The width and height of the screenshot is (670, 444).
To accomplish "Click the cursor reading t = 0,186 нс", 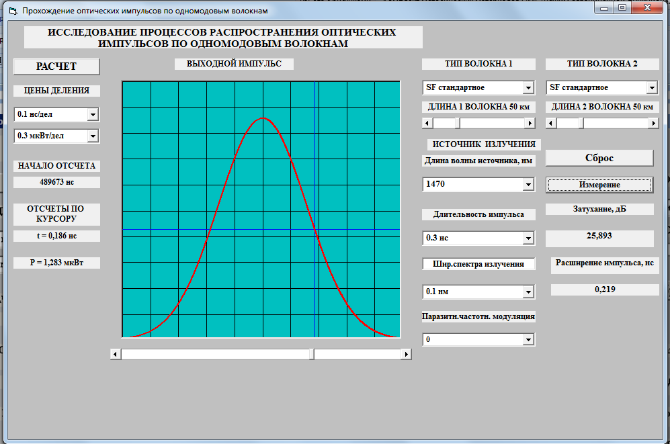I will (57, 236).
